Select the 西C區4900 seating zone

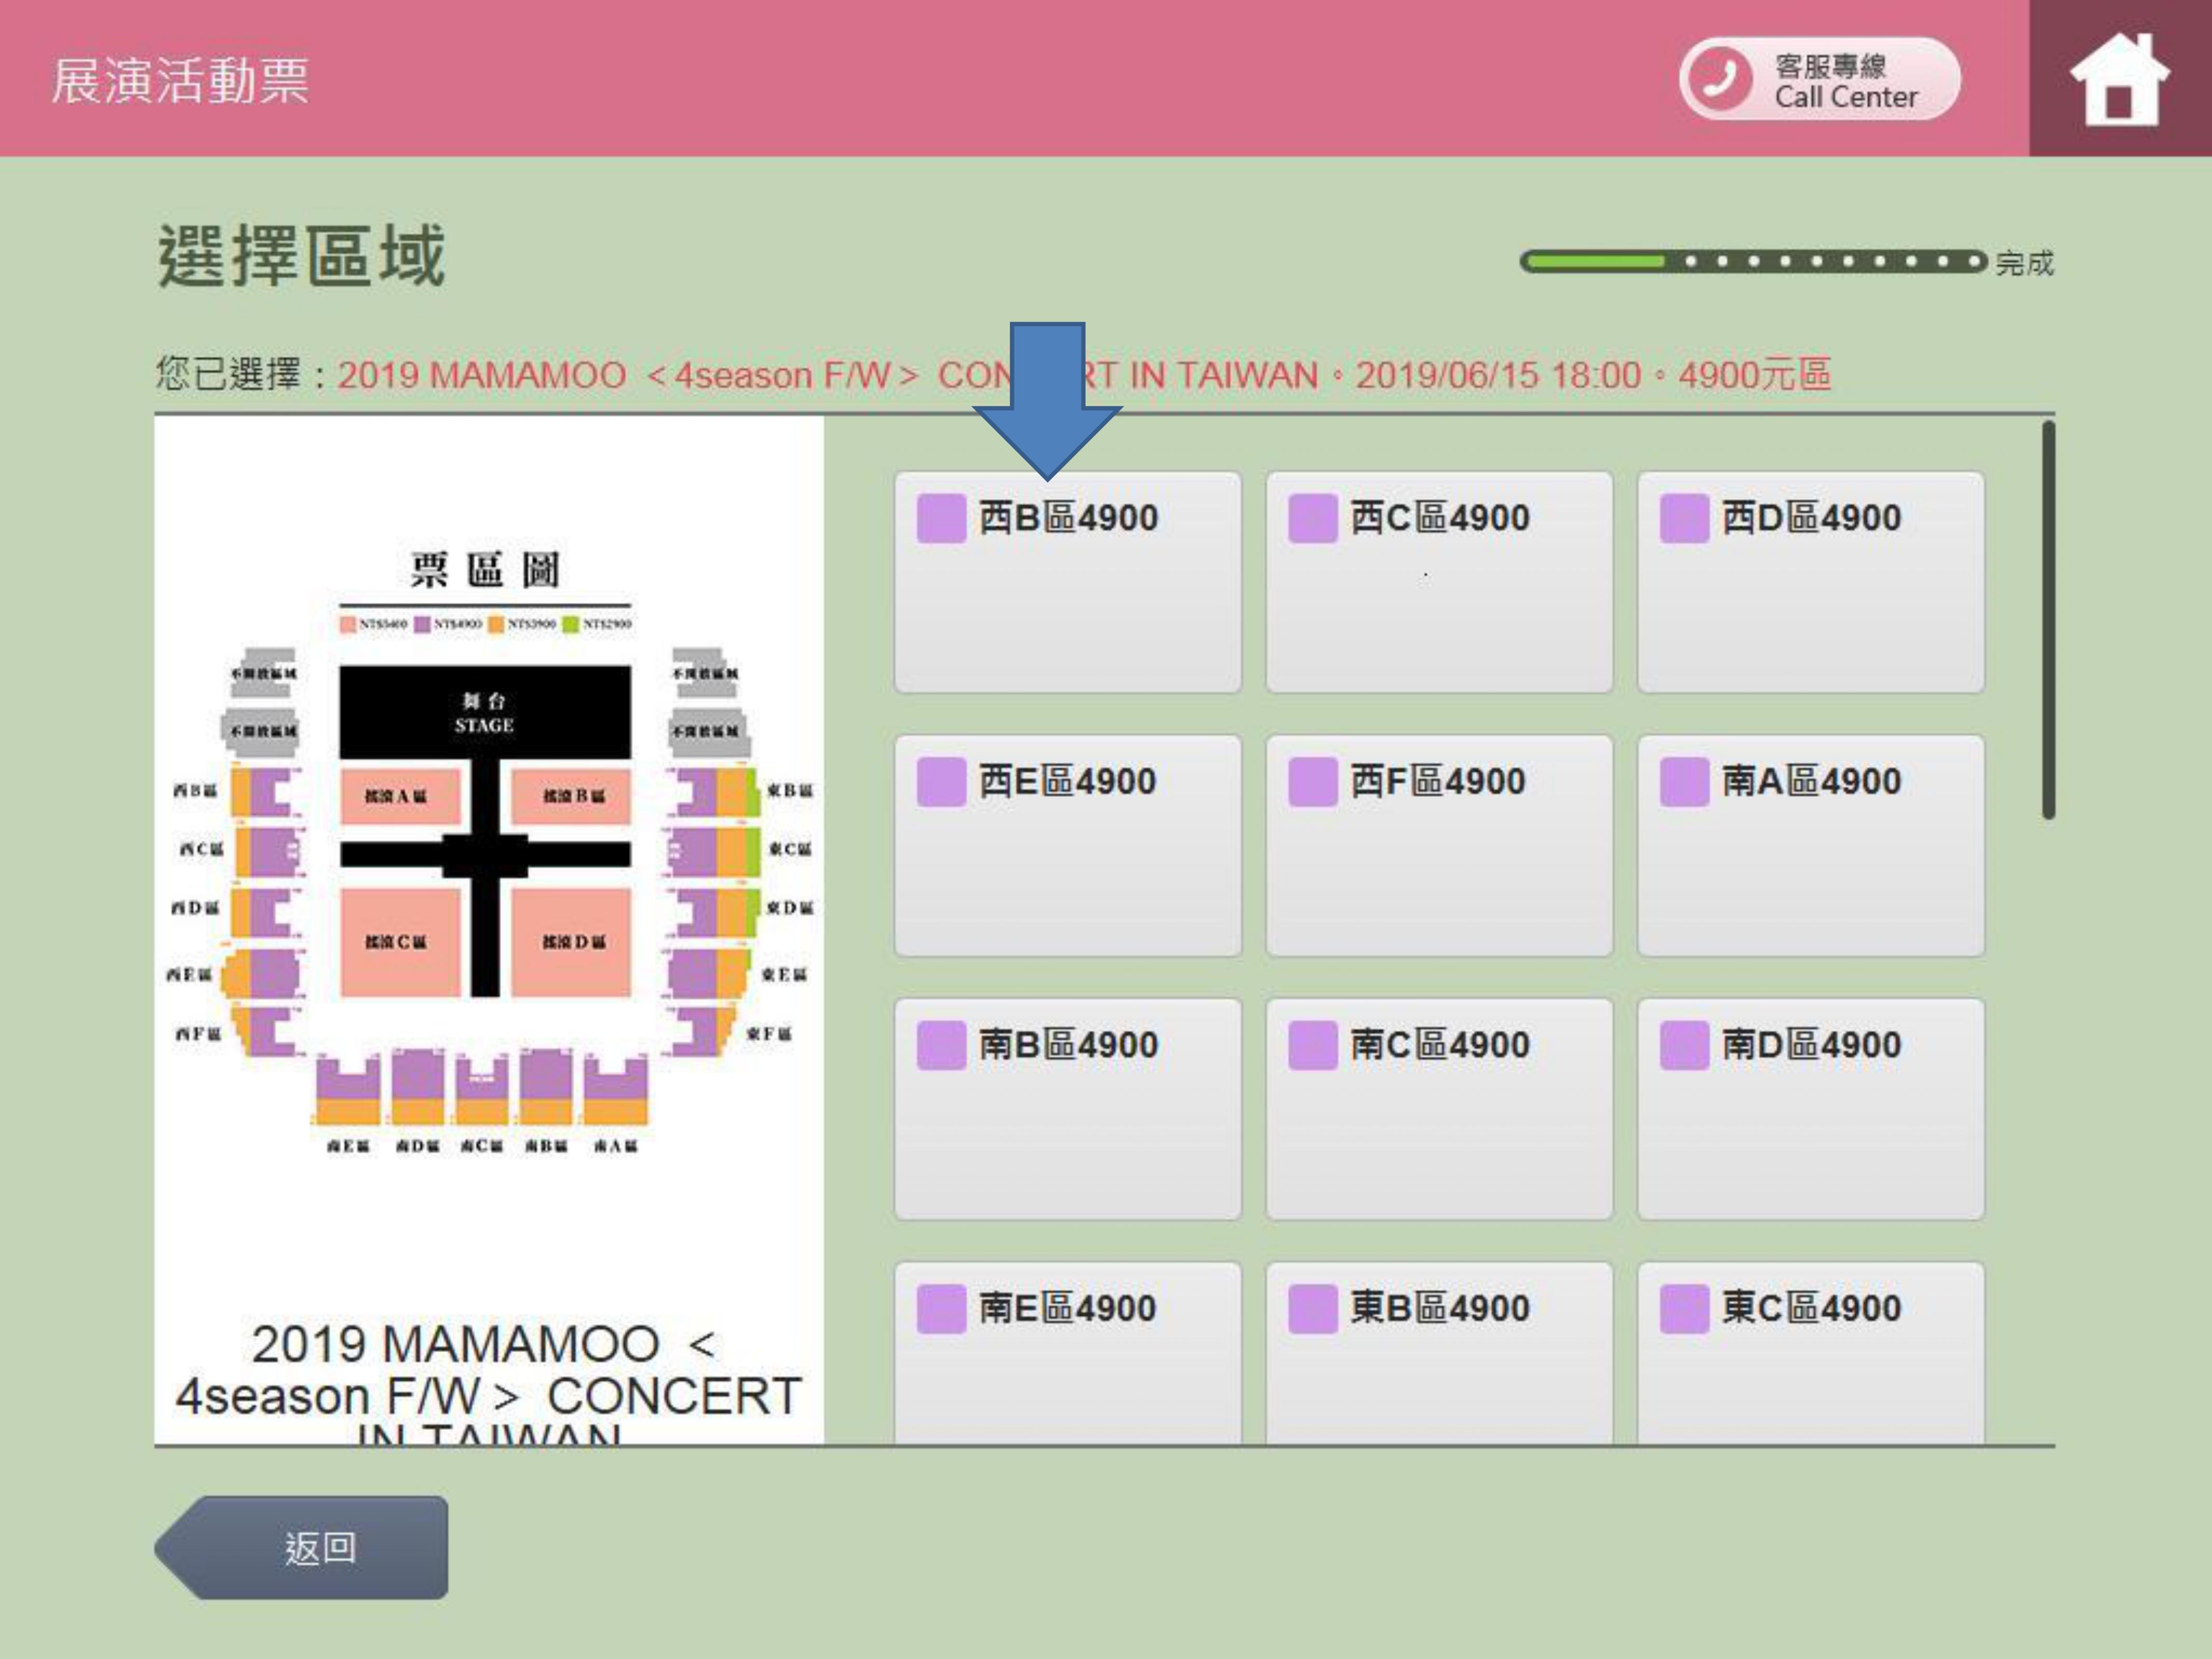(1439, 582)
